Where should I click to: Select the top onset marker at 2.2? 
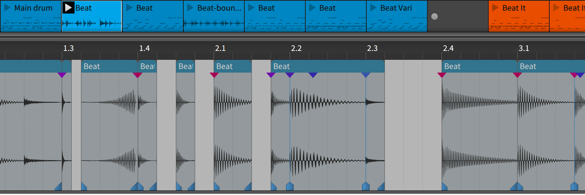click(290, 75)
